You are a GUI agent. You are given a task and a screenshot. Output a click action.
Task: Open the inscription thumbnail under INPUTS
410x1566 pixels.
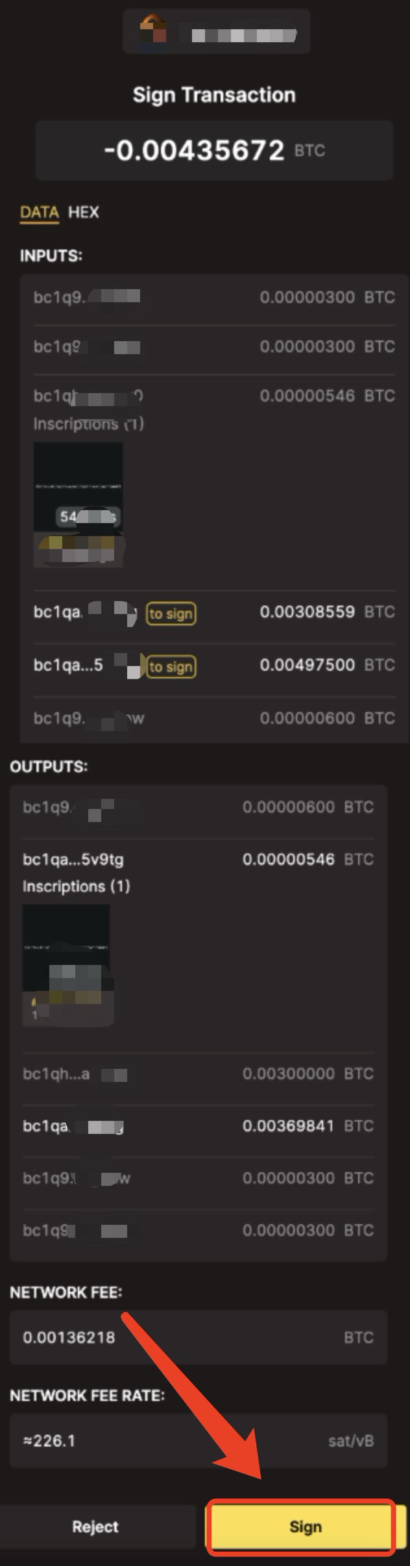[78, 504]
